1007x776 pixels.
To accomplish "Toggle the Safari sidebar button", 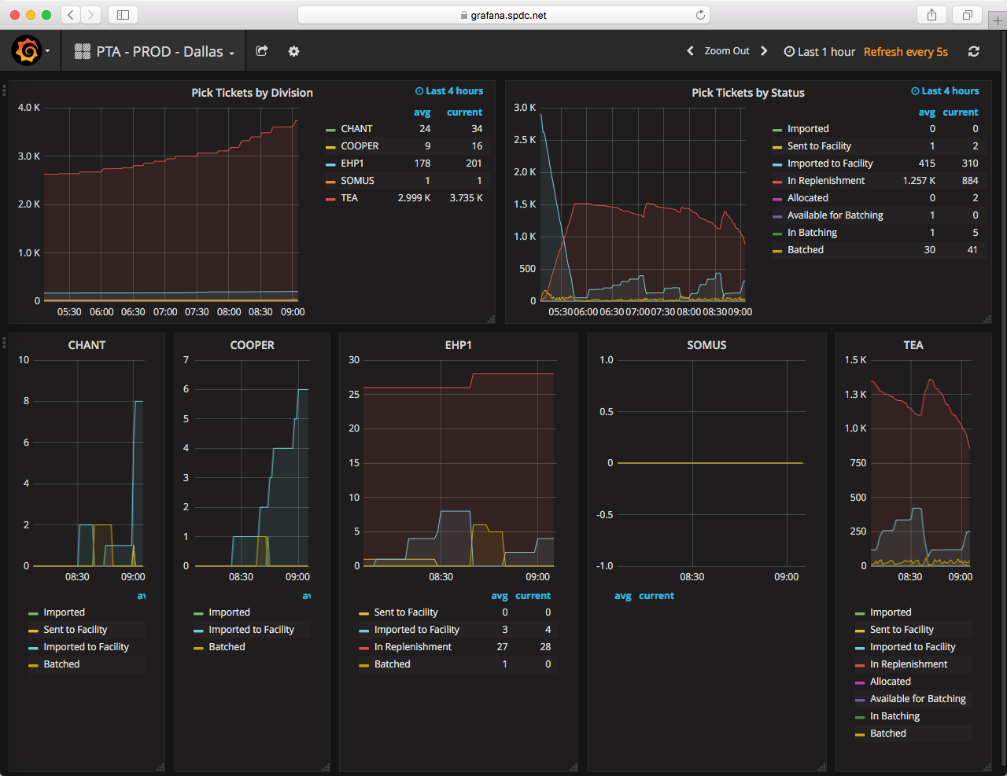I will click(123, 15).
